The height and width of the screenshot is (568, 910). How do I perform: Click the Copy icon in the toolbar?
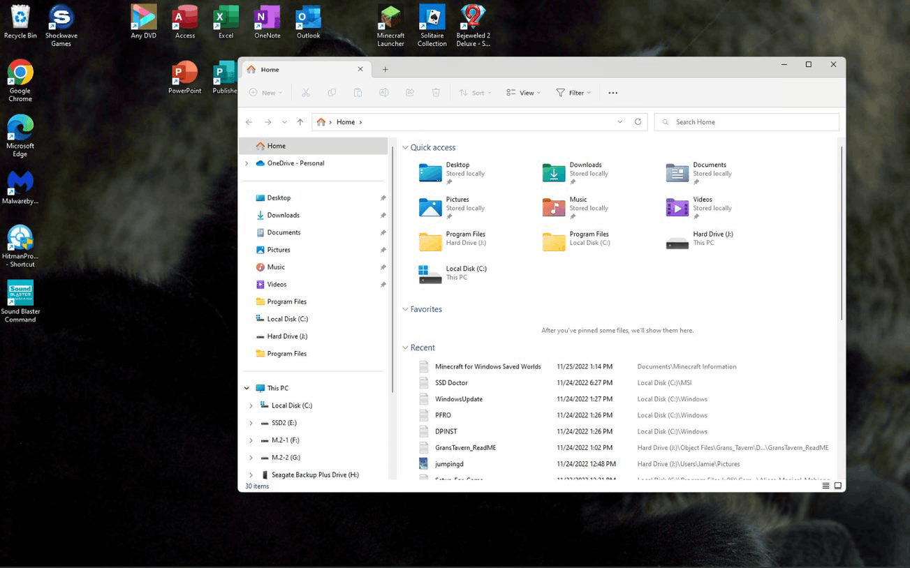pos(332,92)
